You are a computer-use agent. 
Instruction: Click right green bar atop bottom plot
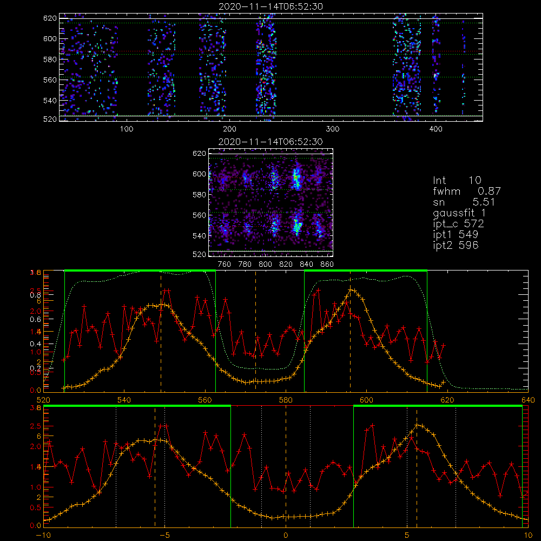point(438,406)
